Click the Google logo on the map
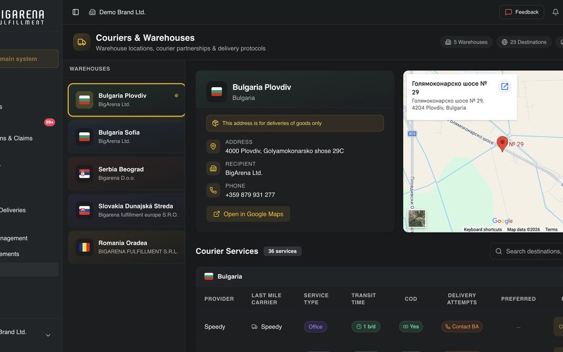This screenshot has height=352, width=563. (x=502, y=221)
